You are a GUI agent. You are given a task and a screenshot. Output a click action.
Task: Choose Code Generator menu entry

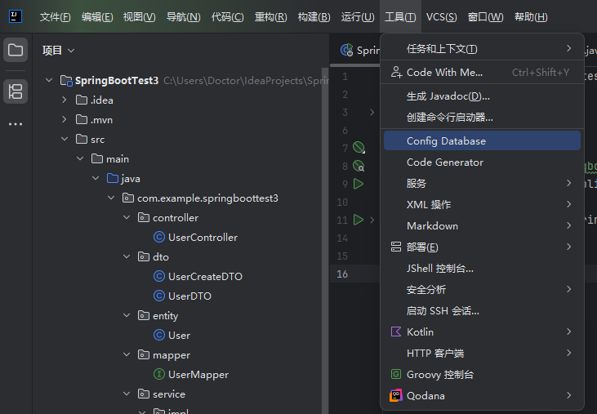[445, 162]
